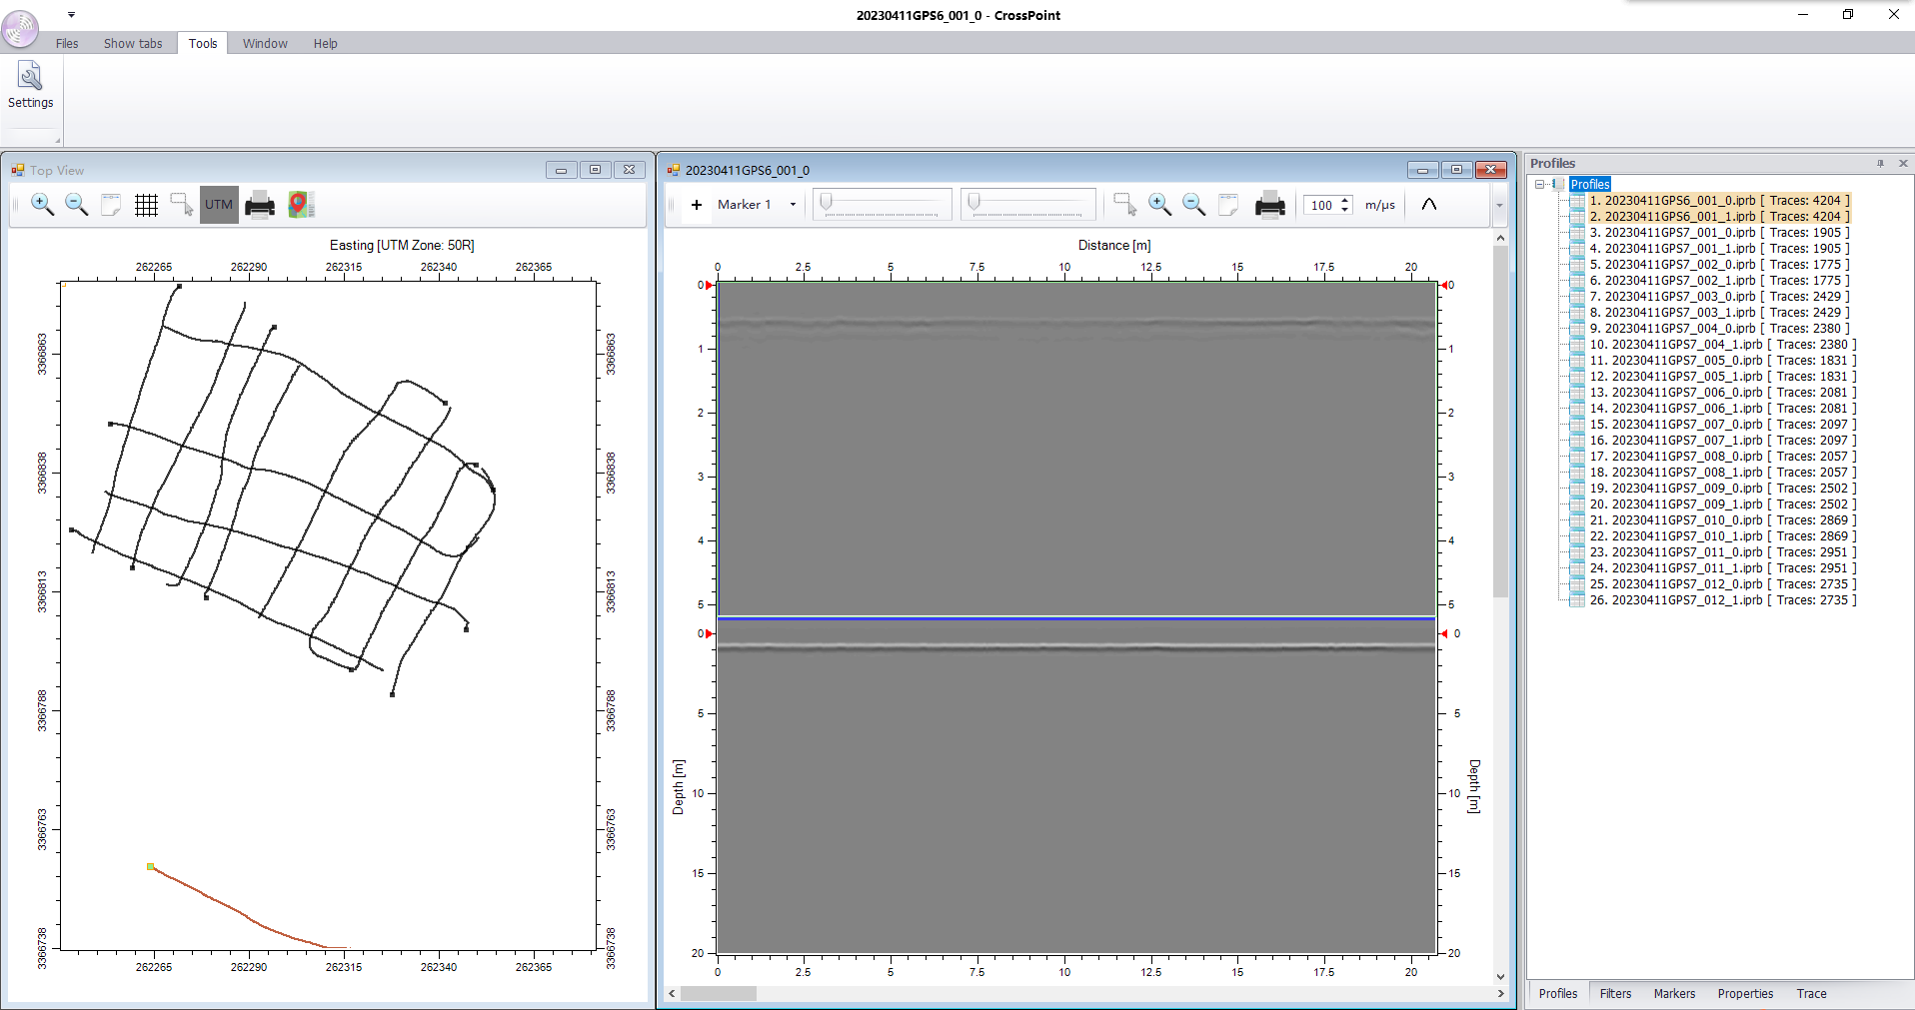Open the quick access toolbar dropdown arrow
The width and height of the screenshot is (1915, 1010).
tap(71, 15)
